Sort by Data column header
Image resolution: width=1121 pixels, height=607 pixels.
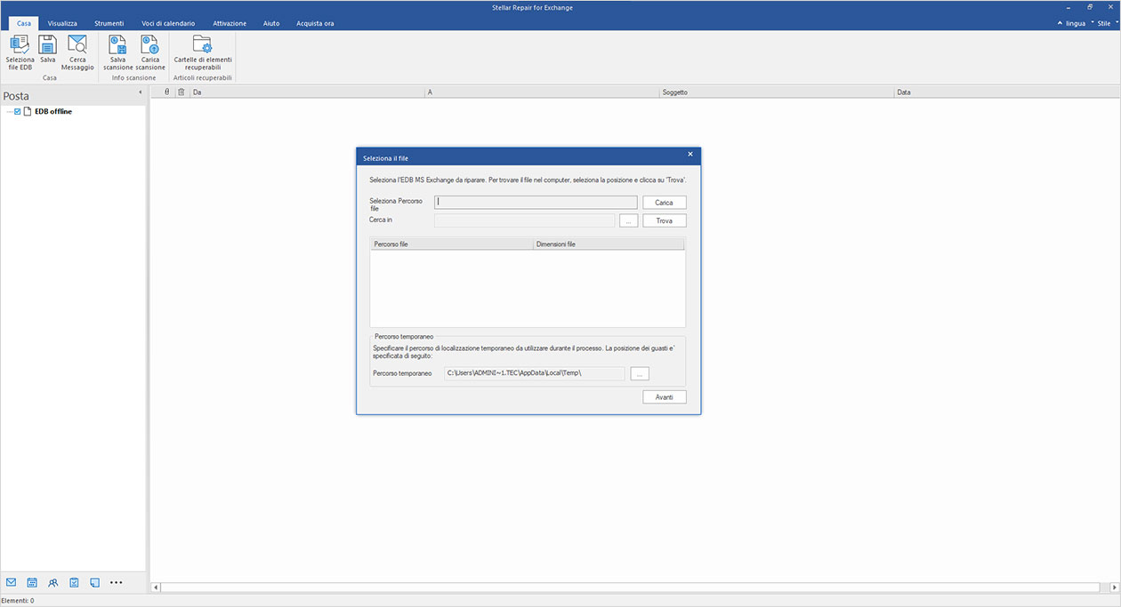pyautogui.click(x=1007, y=92)
